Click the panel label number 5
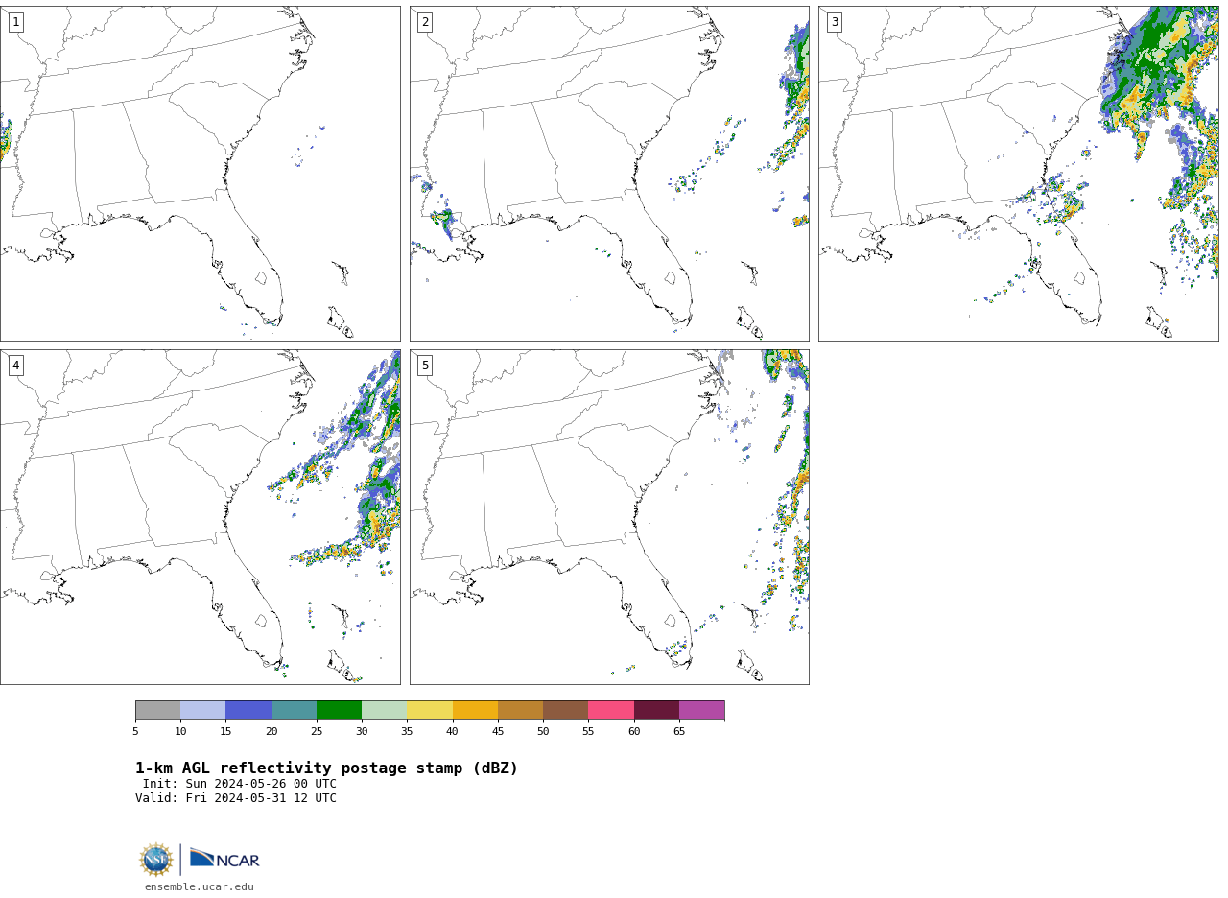The image size is (1228, 898). click(425, 366)
